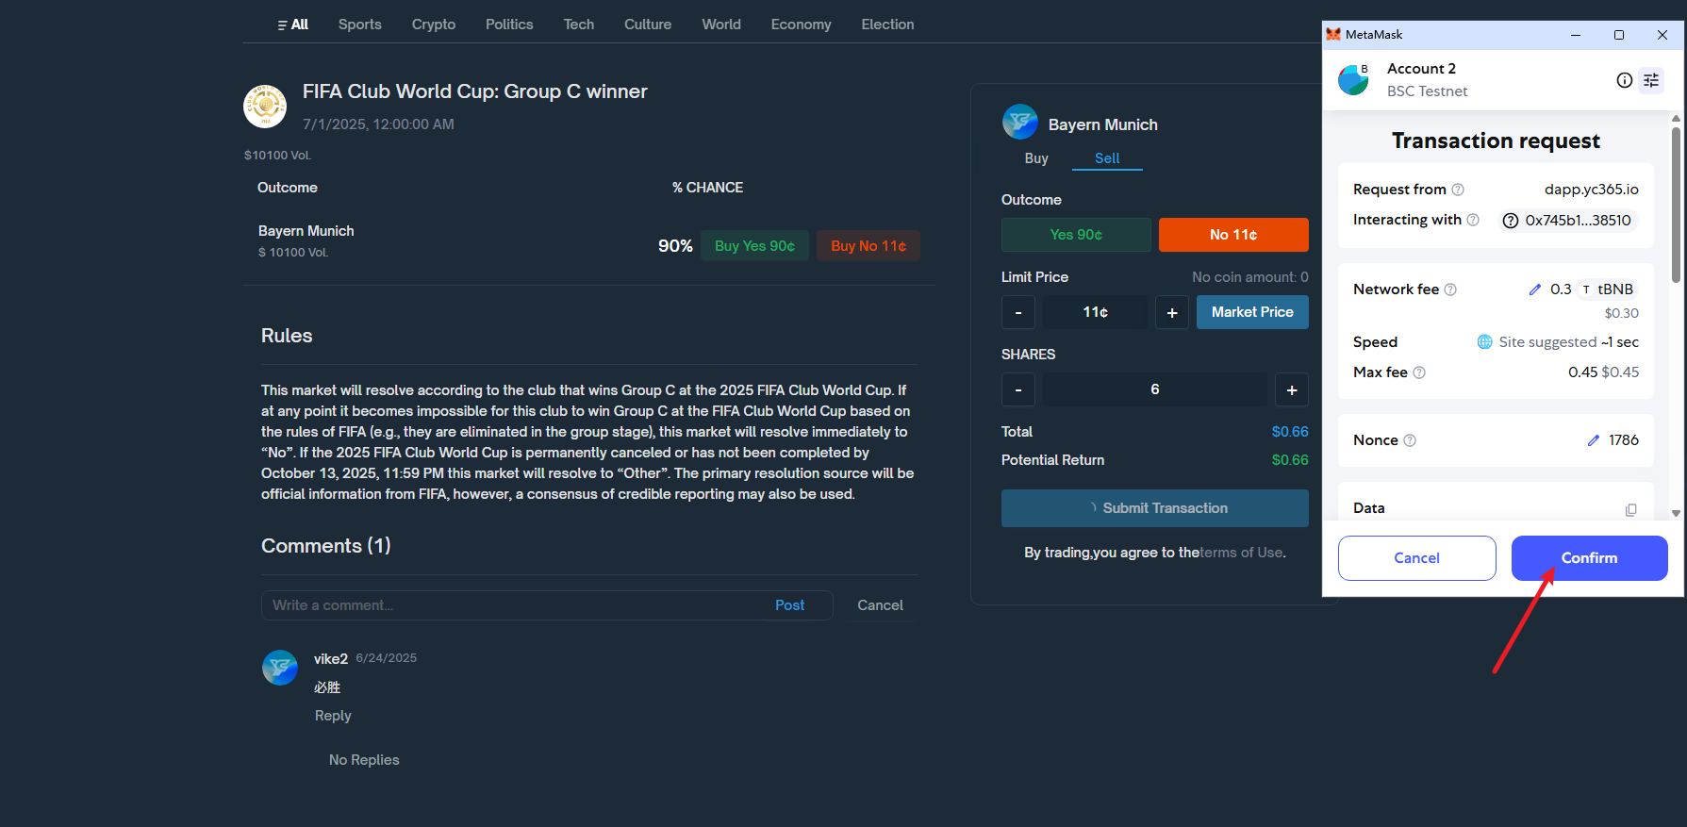The width and height of the screenshot is (1687, 827).
Task: Open MetaMask advanced settings sliders icon
Action: (1651, 80)
